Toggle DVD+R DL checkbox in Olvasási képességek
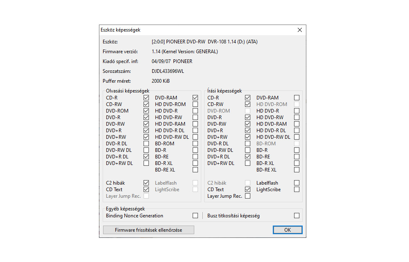The height and width of the screenshot is (262, 409). 146,157
